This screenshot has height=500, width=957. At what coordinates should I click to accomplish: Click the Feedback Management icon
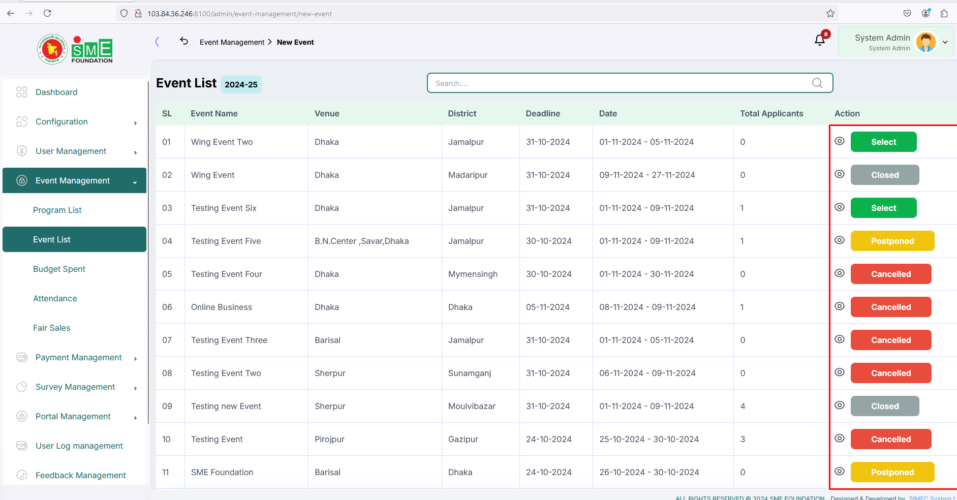[x=22, y=475]
